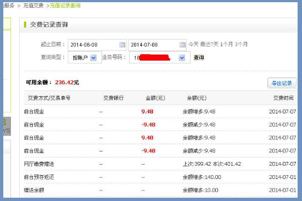Open the start date calendar picker icon
This screenshot has width=302, height=201.
click(x=122, y=45)
